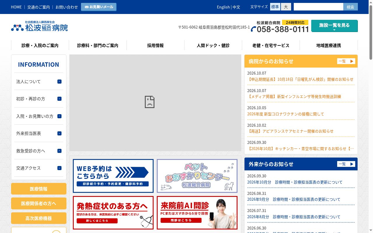Open the 新型コロナワクチンの接種 notice

[x=286, y=114]
